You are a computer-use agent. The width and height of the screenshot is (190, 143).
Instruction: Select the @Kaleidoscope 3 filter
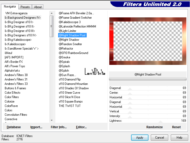pyautogui.click(x=70, y=22)
